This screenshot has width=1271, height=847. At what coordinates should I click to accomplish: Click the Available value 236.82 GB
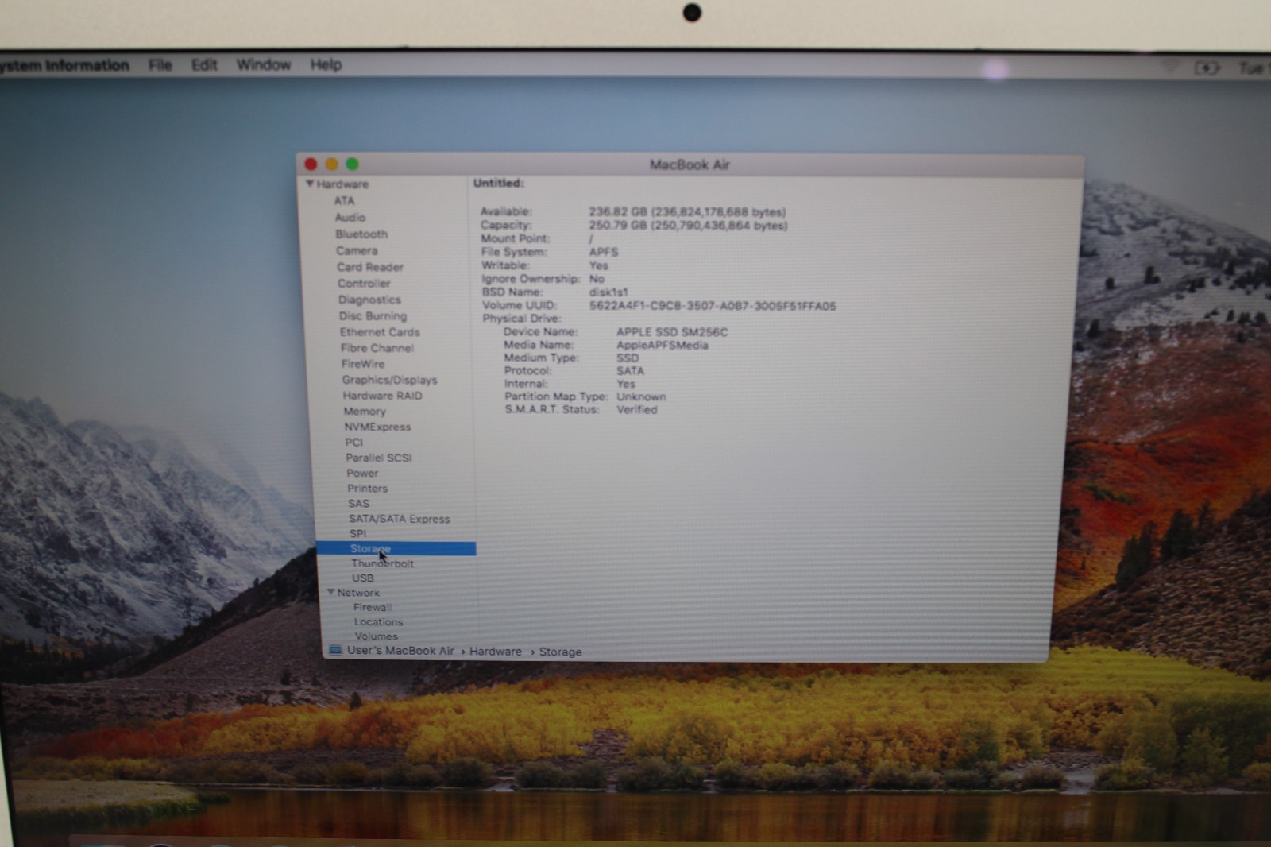click(687, 212)
